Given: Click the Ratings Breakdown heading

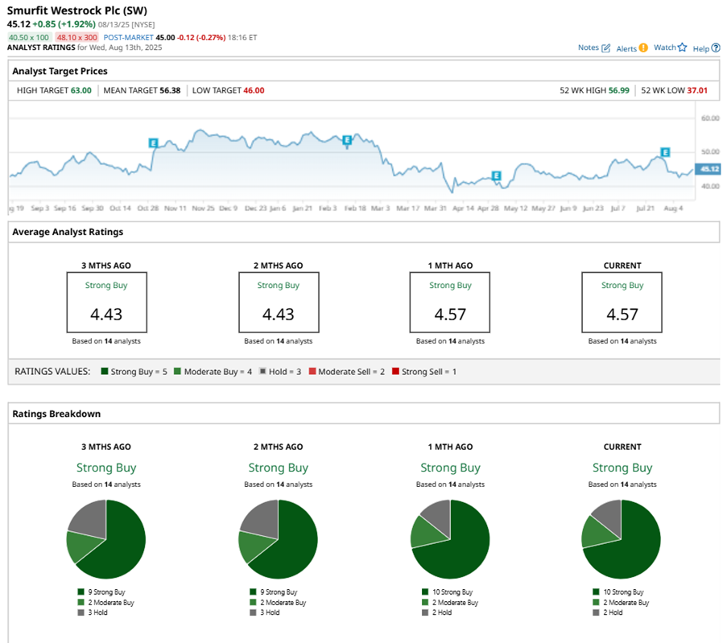Looking at the screenshot, I should 56,414.
